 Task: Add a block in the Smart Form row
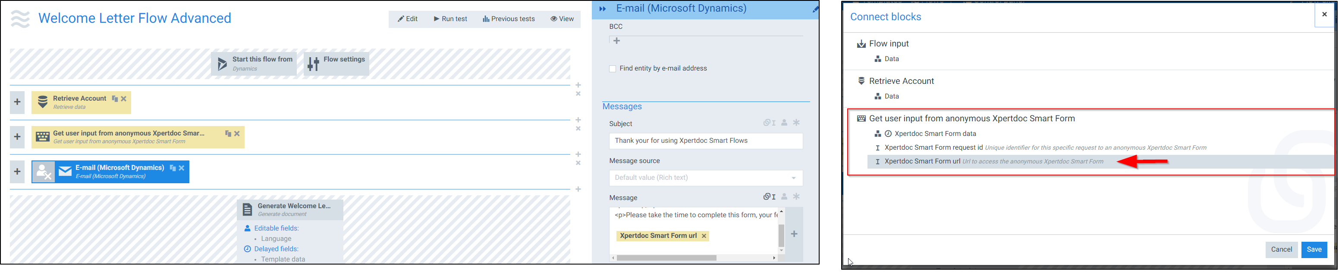coord(17,137)
